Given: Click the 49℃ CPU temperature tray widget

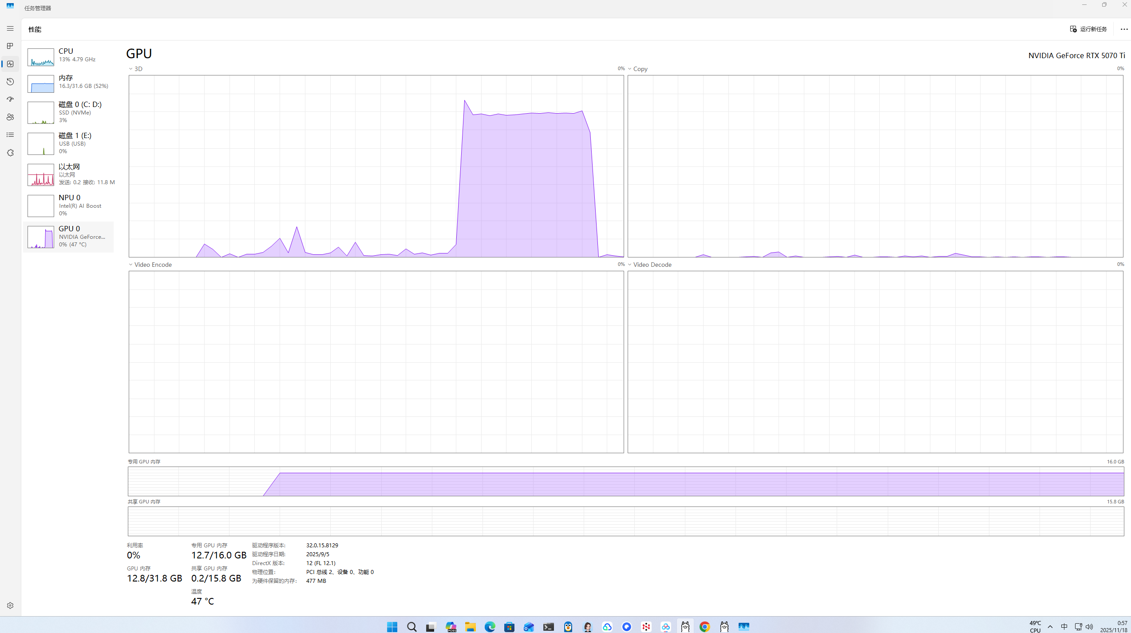Looking at the screenshot, I should 1035,626.
